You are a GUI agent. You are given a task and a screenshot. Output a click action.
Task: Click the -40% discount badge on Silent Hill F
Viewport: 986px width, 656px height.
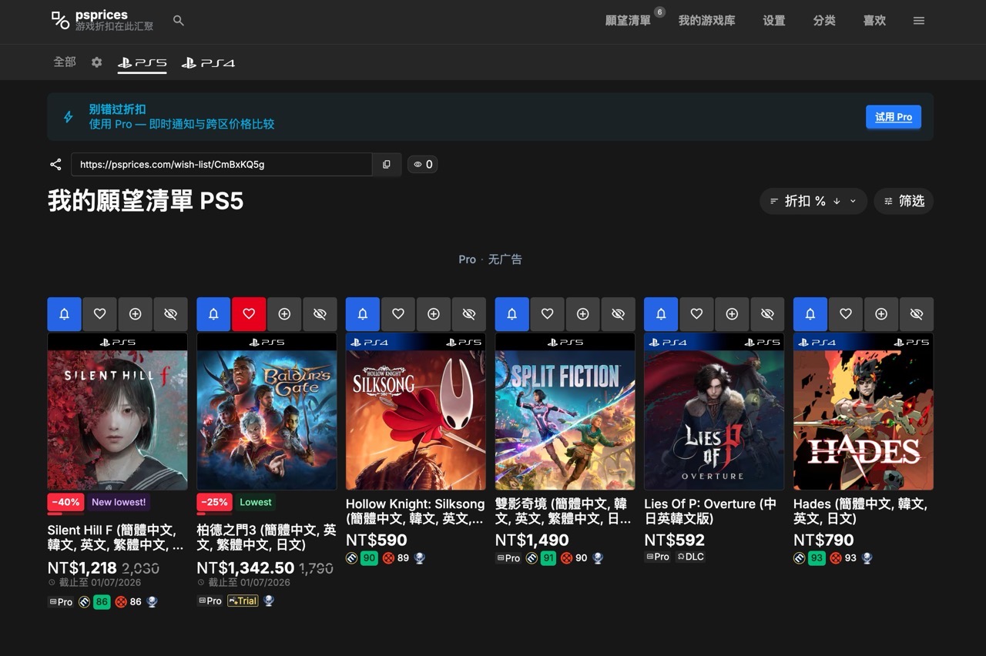(x=65, y=502)
